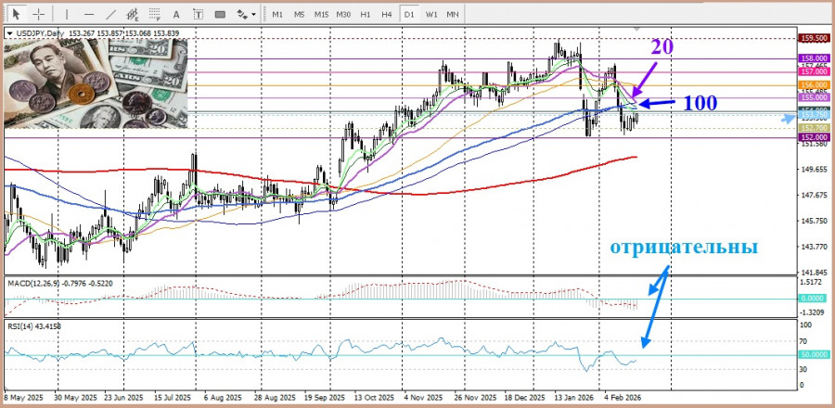Pick the vertical line drawing tool
835x408 pixels.
66,14
